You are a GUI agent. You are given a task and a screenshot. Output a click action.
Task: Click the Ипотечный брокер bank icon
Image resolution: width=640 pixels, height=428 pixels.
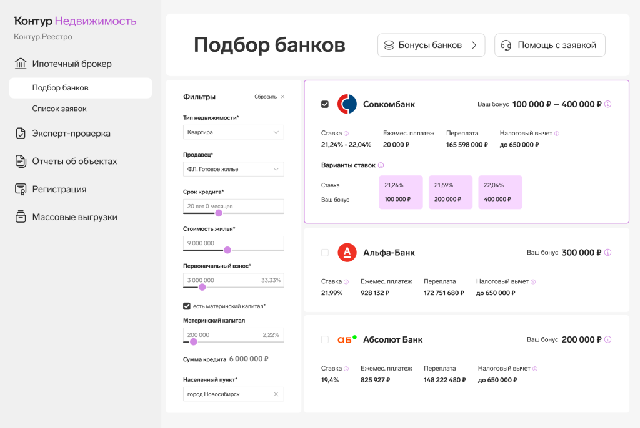[21, 64]
